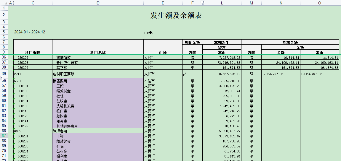The width and height of the screenshot is (341, 161).
Task: Select account code cell 6602
Action: coord(33,131)
